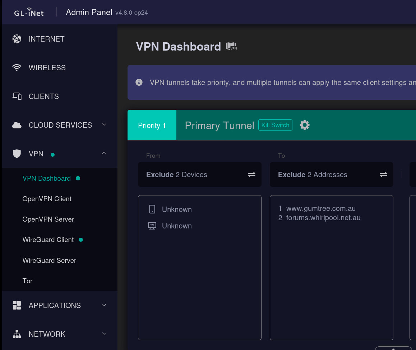This screenshot has width=416, height=350.
Task: Click Admin Panel title
Action: point(89,12)
